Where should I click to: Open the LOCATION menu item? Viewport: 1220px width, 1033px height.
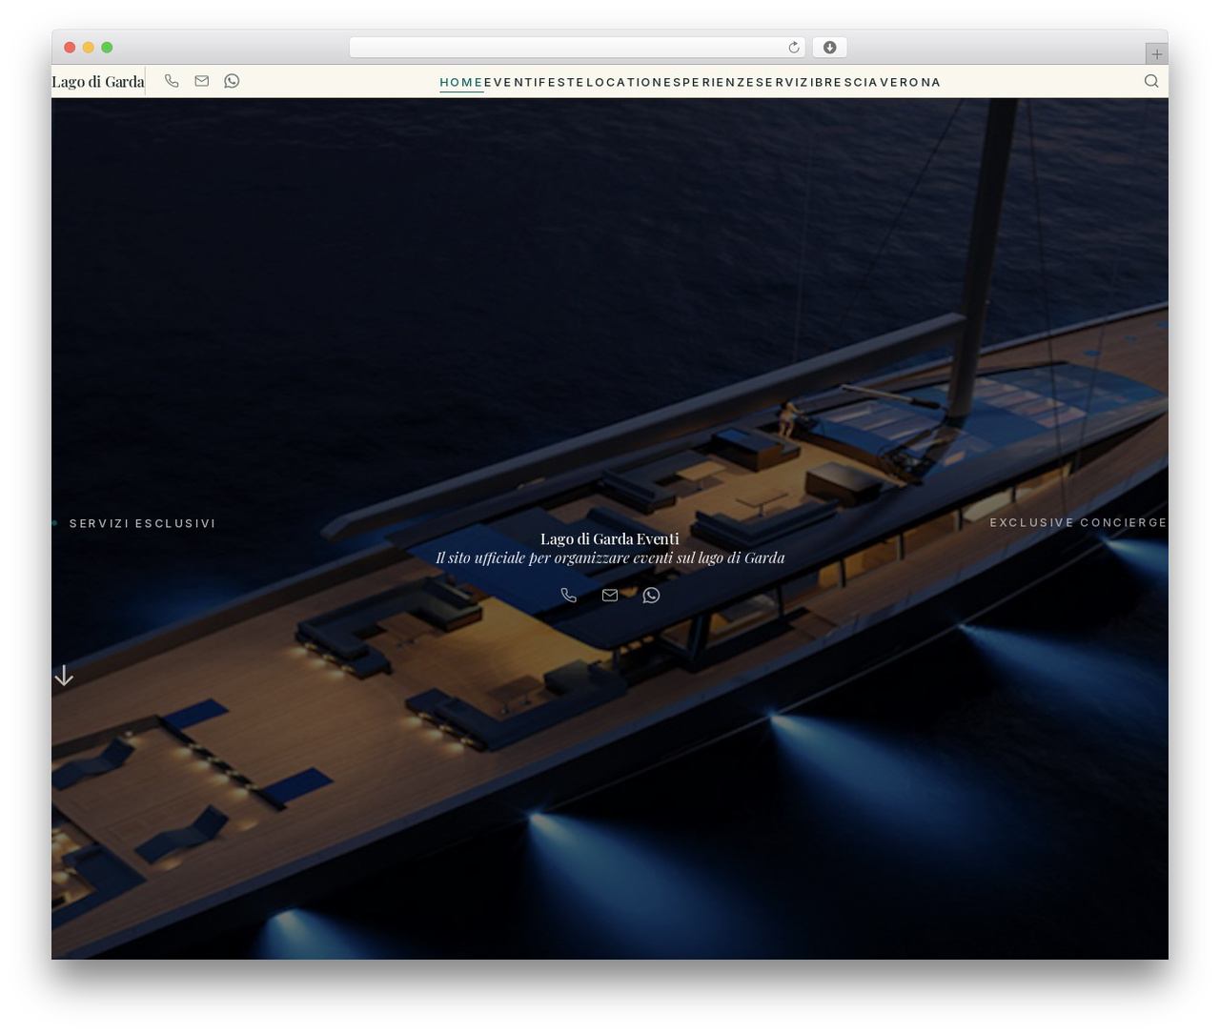[624, 82]
